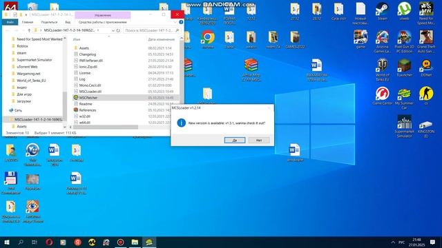Select the License file
442x248 pixels.
pos(85,73)
